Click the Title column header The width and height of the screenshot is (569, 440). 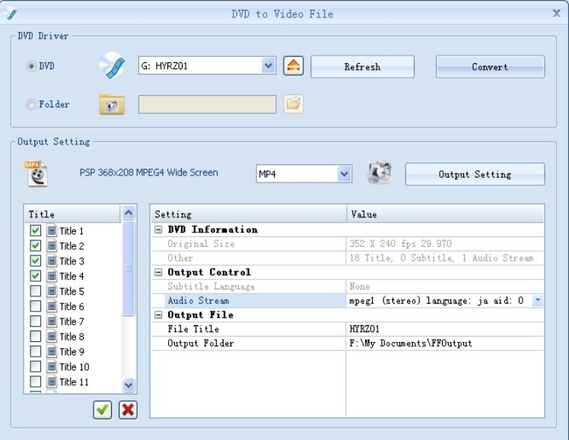click(72, 214)
